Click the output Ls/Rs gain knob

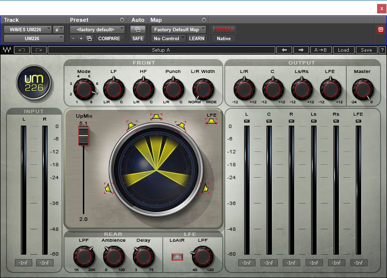pyautogui.click(x=302, y=89)
